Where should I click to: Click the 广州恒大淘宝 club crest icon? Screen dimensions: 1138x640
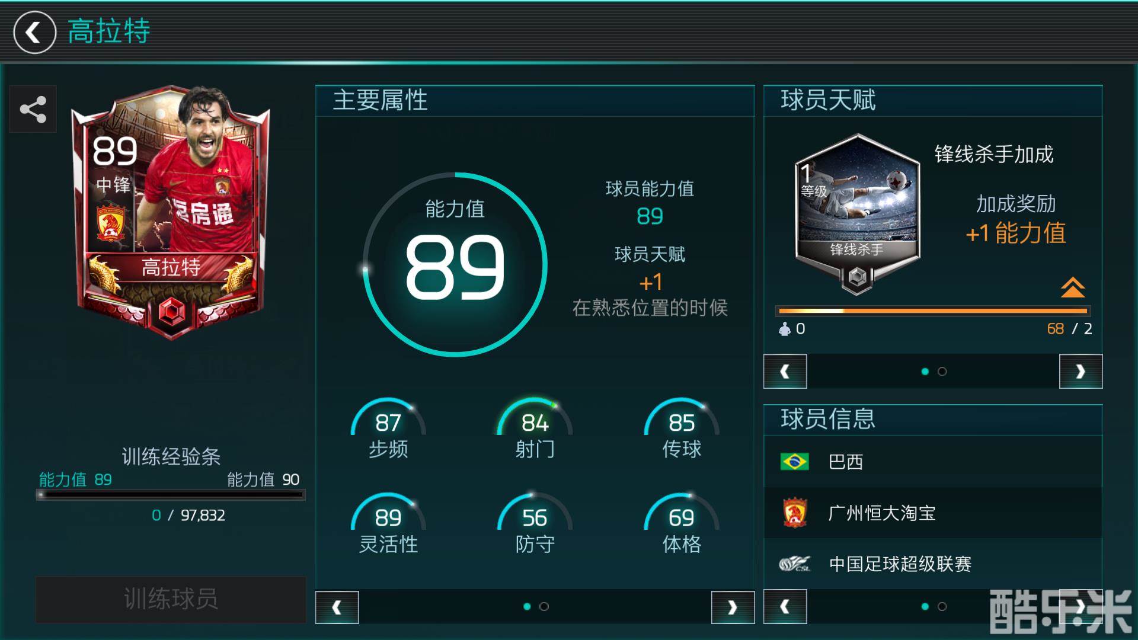(x=794, y=513)
